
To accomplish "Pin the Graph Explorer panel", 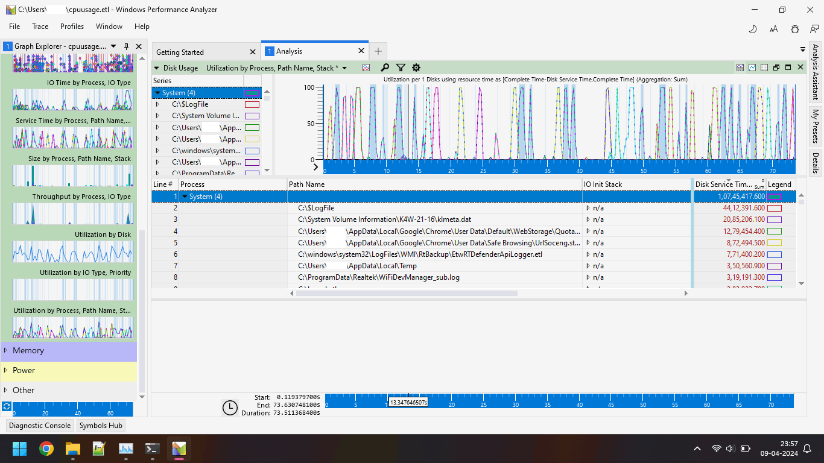I will [126, 46].
